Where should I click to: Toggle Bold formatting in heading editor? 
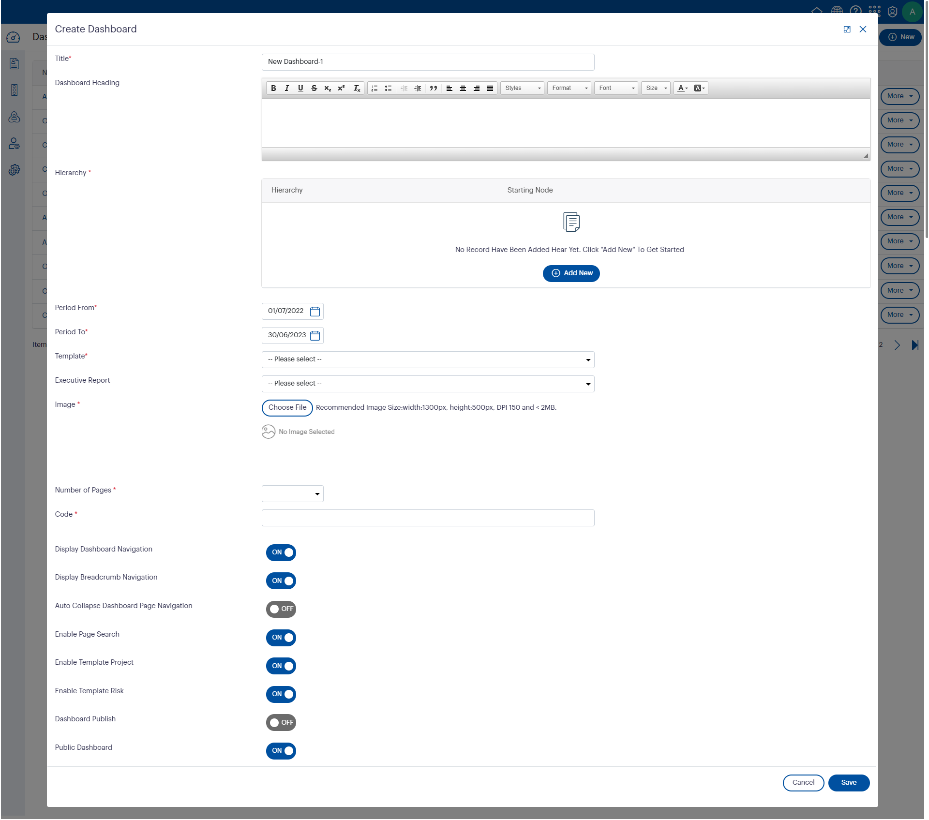click(x=273, y=88)
